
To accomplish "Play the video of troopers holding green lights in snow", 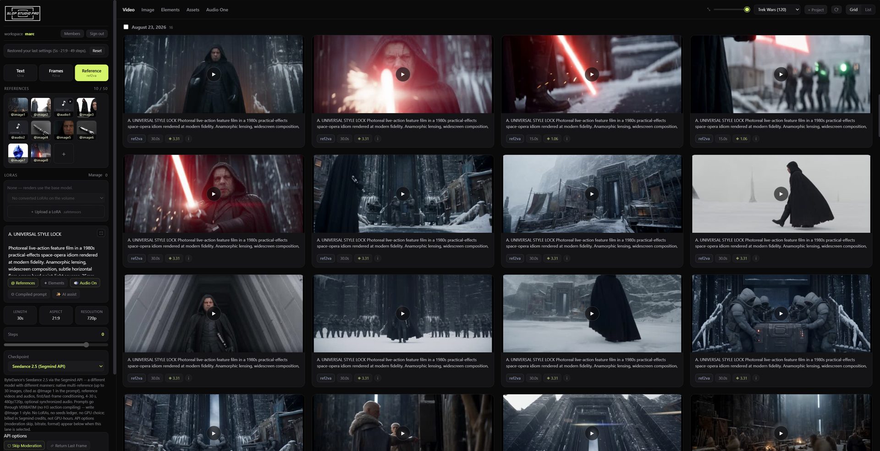I will tap(781, 74).
